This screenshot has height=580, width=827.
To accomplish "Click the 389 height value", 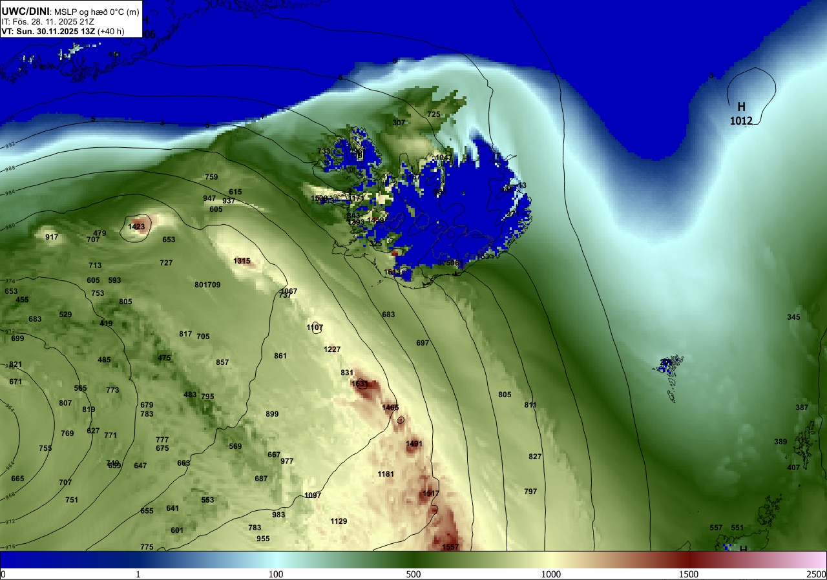I will click(780, 442).
